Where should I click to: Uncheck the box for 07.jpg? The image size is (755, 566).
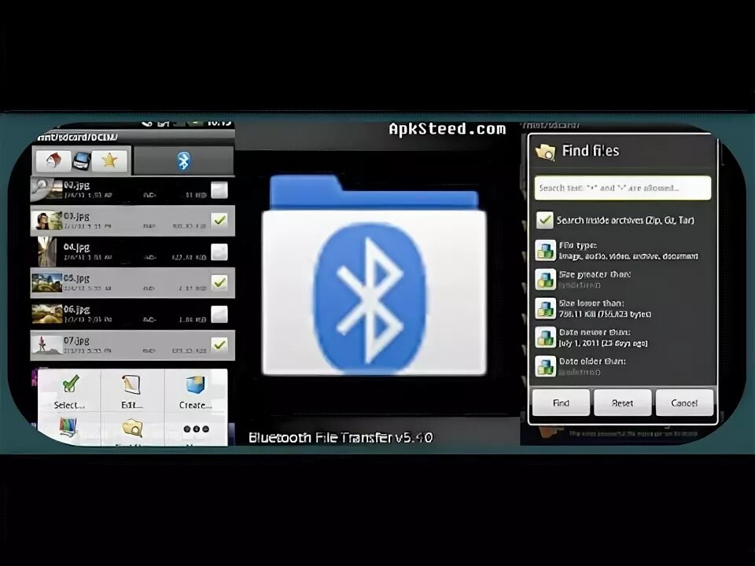coord(219,344)
